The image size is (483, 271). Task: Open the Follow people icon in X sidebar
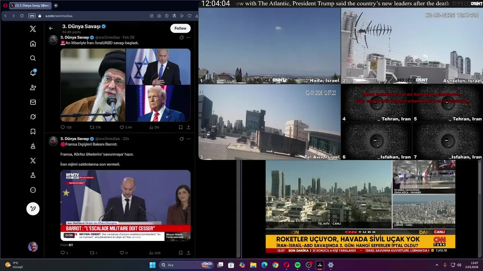pos(33,87)
